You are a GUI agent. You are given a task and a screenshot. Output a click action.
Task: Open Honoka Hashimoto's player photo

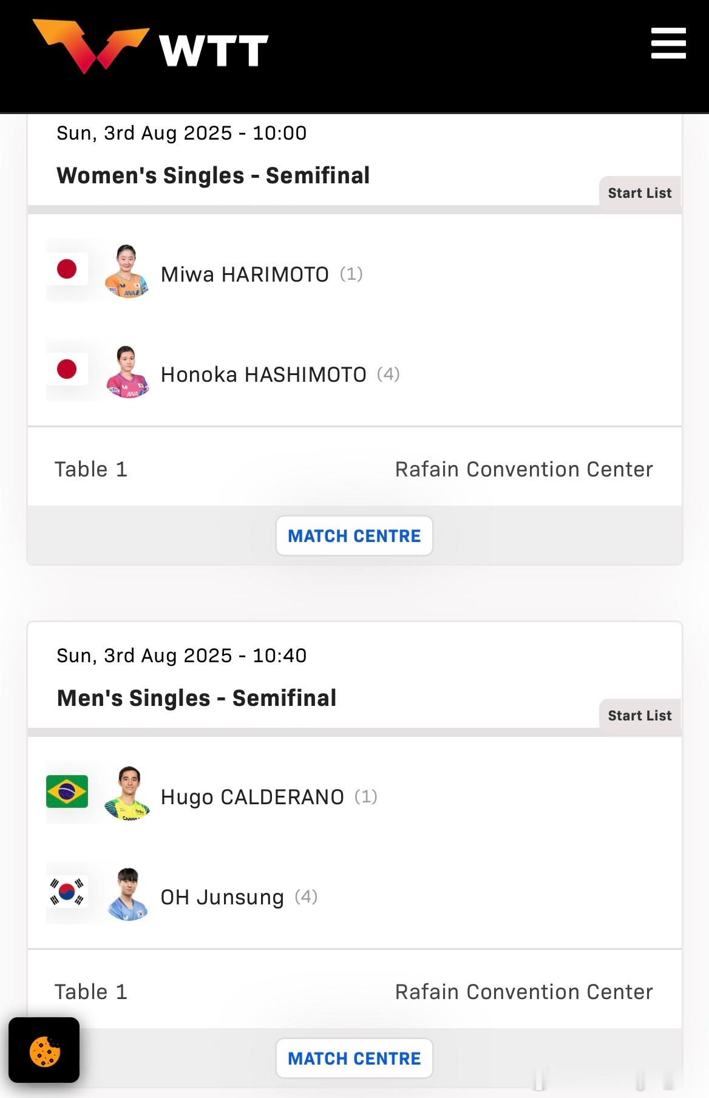click(x=127, y=371)
